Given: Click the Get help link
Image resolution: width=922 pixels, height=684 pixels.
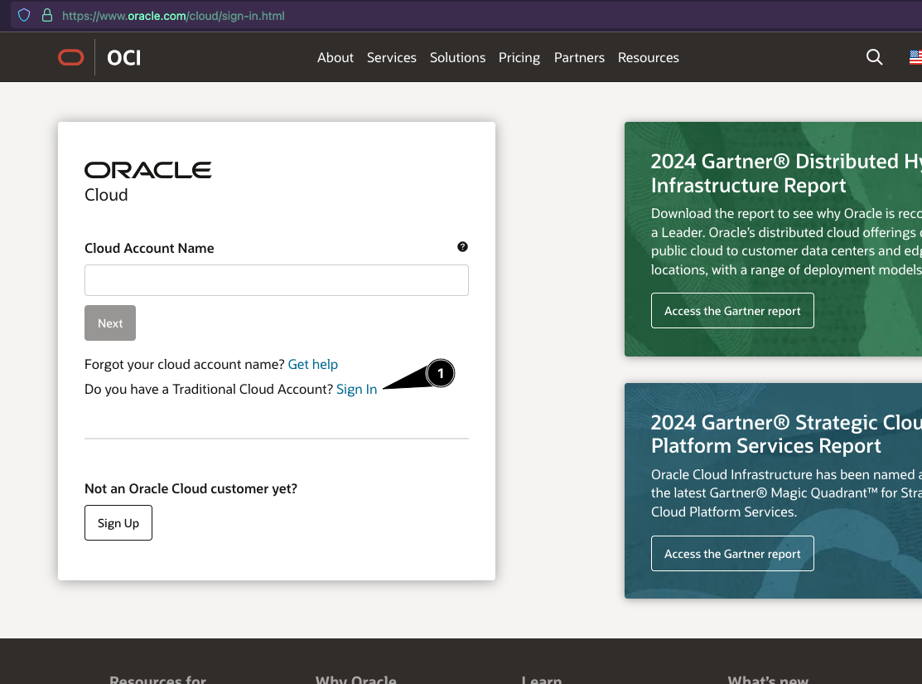Looking at the screenshot, I should (x=313, y=364).
